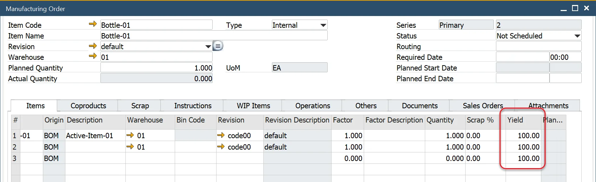The height and width of the screenshot is (182, 596).
Task: Open the Type dropdown showing Internal
Action: [323, 25]
